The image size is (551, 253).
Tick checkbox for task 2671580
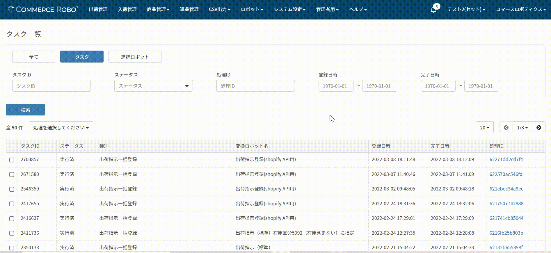coord(12,174)
